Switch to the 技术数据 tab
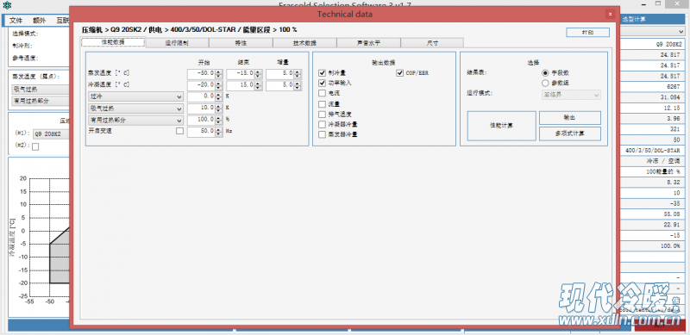 pyautogui.click(x=304, y=43)
